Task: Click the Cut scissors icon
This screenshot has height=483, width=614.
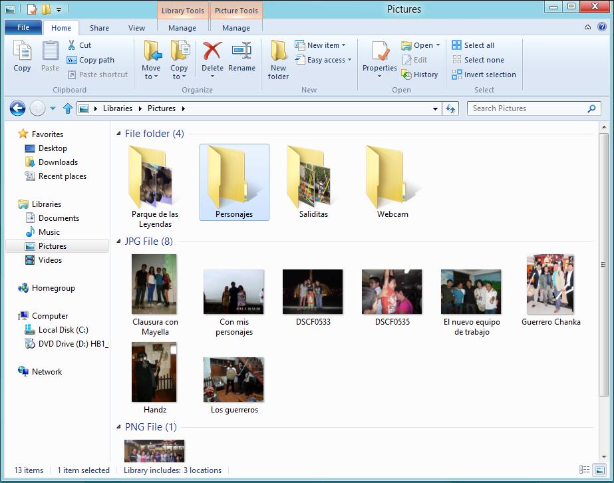Action: click(72, 45)
